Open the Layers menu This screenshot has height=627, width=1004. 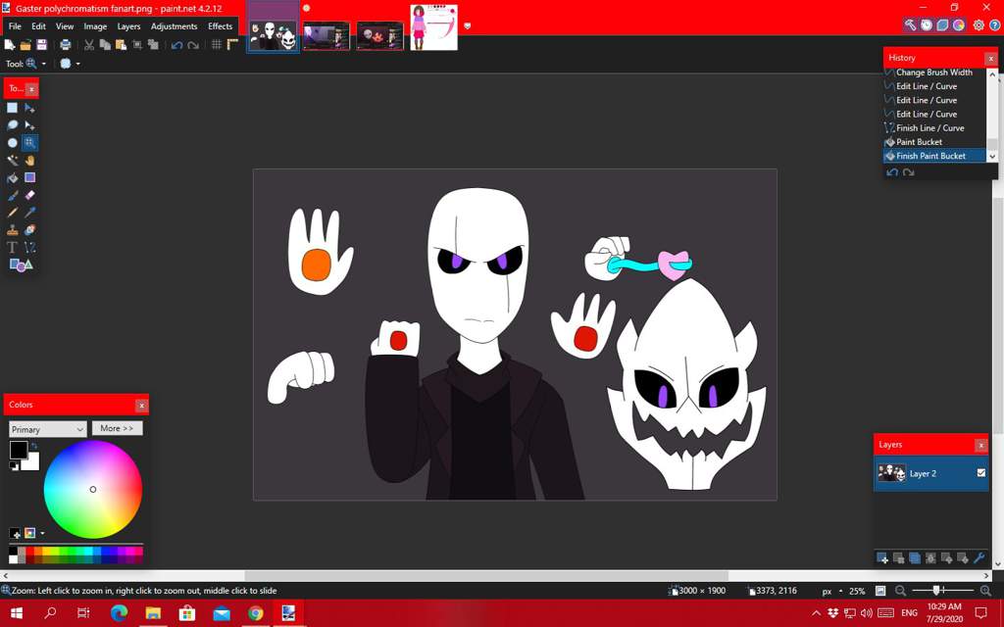point(128,26)
